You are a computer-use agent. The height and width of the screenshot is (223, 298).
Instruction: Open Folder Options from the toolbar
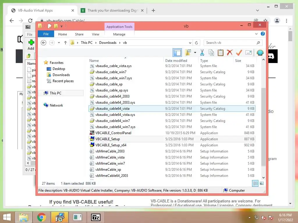coord(188,53)
